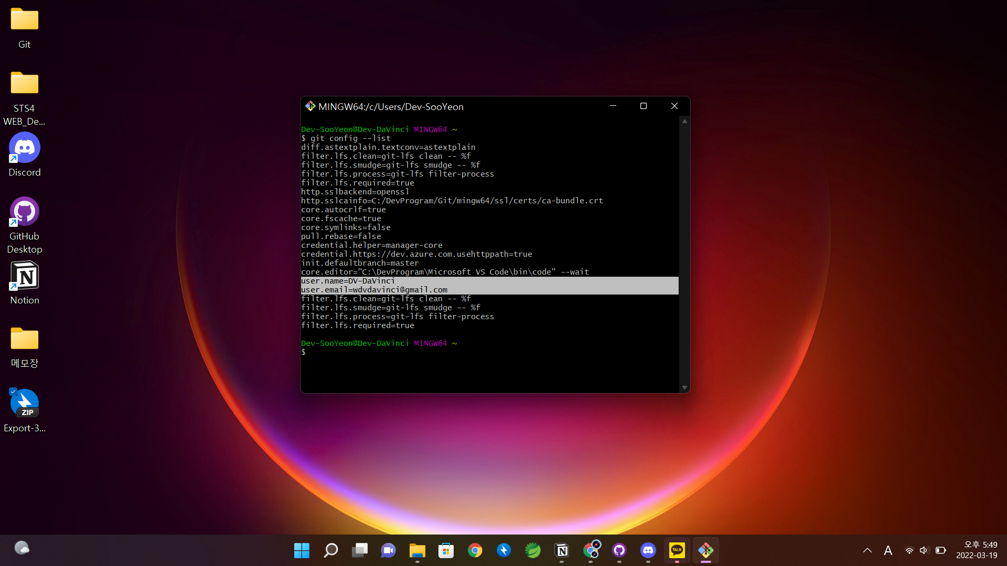
Task: Open GitHub Desktop shortcut icon
Action: pyautogui.click(x=24, y=212)
